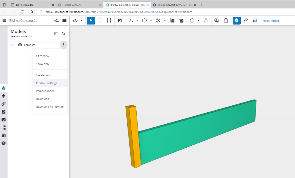
Task: Open the Views camera panel in sidebar
Action: tap(4, 120)
